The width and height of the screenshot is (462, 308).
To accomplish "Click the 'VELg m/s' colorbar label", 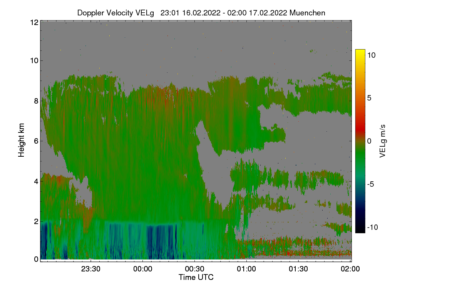I will [383, 141].
